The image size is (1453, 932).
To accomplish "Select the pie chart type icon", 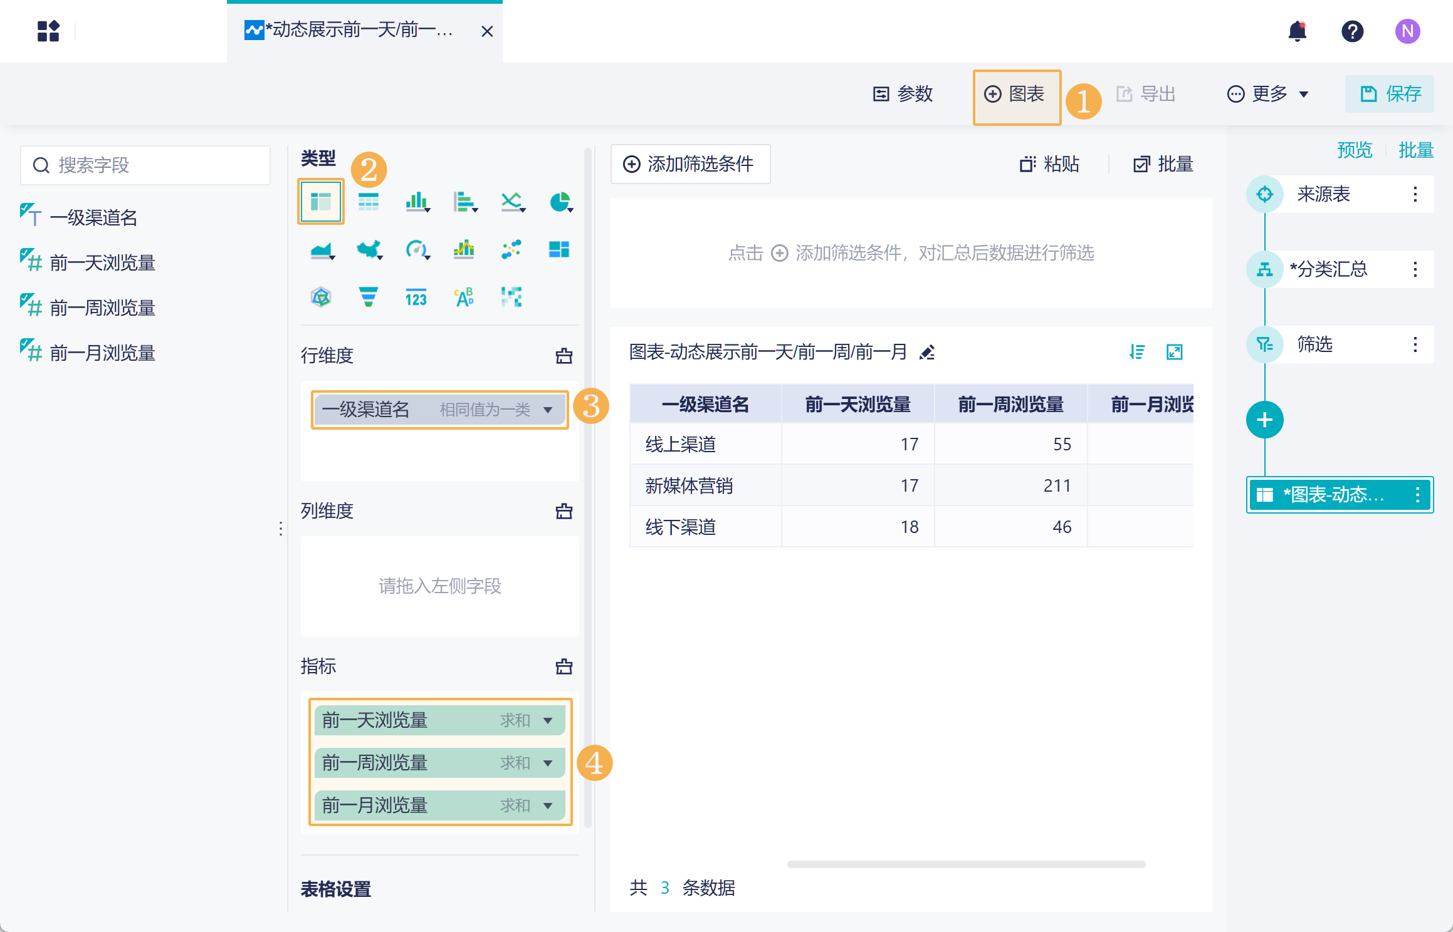I will [559, 202].
